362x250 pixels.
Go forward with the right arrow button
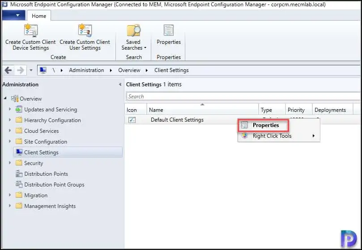(x=21, y=70)
